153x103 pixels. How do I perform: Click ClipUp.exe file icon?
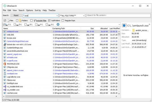tap(5, 80)
